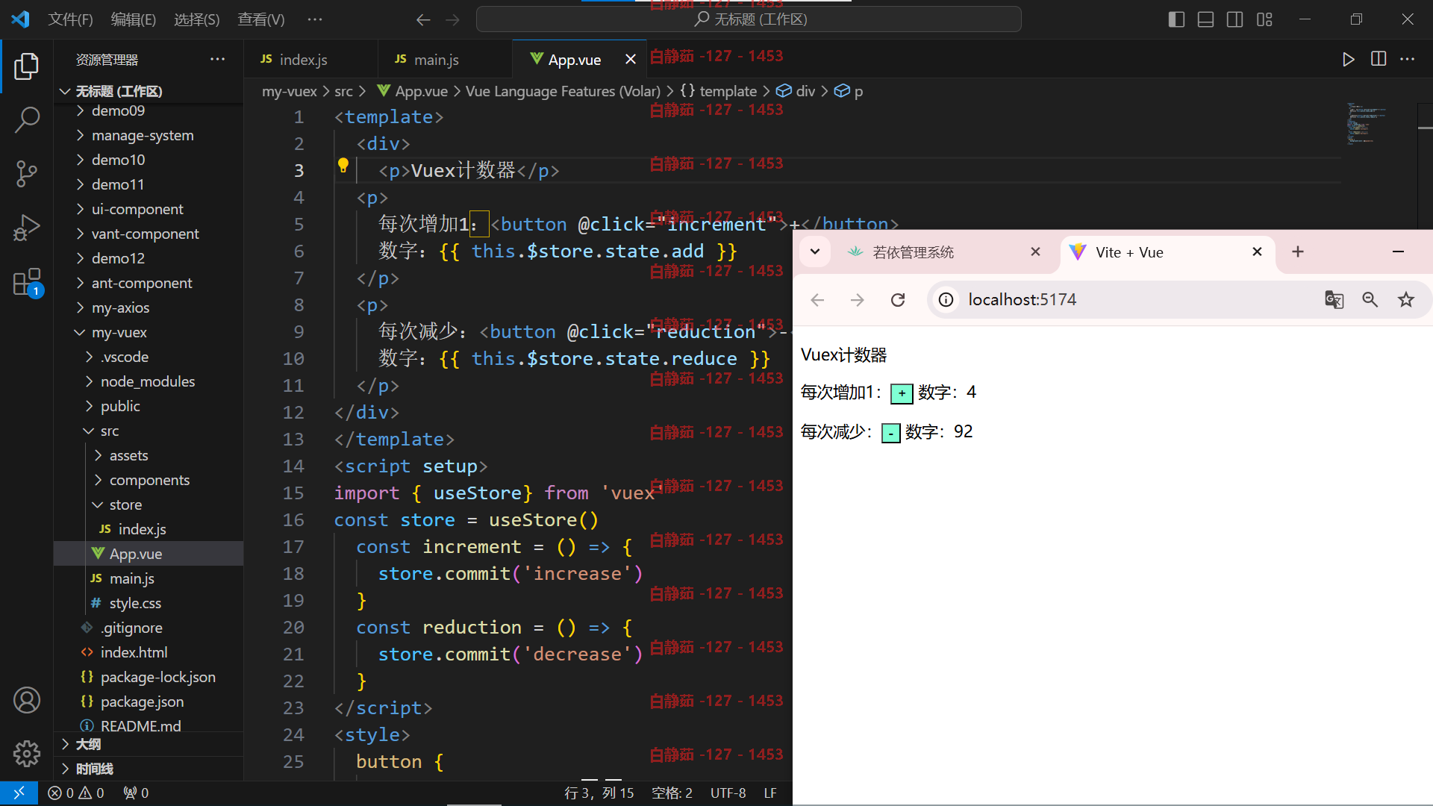
Task: Open style.css in the file tree
Action: pyautogui.click(x=135, y=604)
